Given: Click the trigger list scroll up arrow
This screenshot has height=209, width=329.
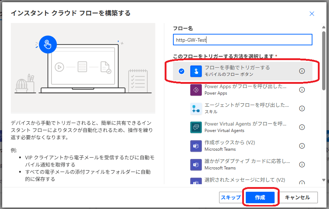Looking at the screenshot, I should click(x=324, y=27).
